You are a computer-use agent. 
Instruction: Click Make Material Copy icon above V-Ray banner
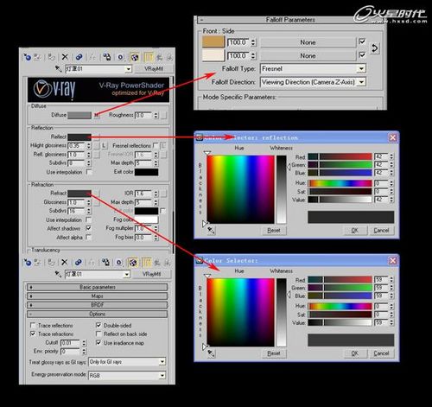click(79, 57)
